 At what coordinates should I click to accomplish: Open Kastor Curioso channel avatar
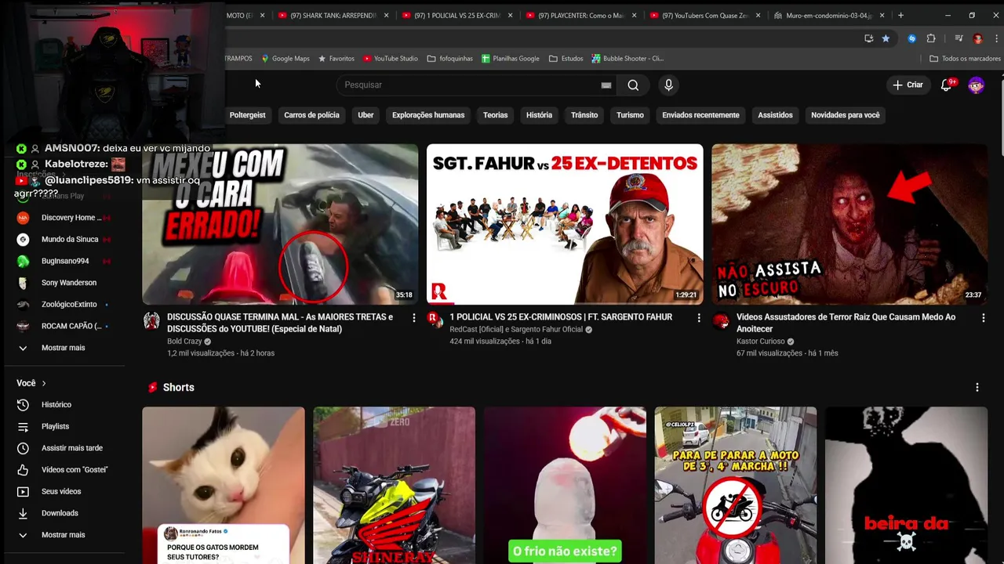[x=721, y=320]
